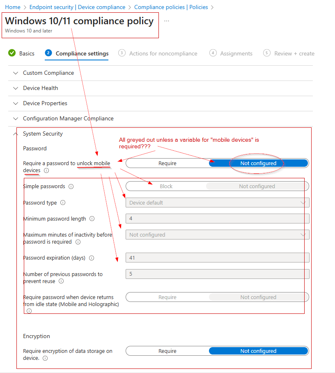Click the inactivity minutes dropdown arrow

303,235
